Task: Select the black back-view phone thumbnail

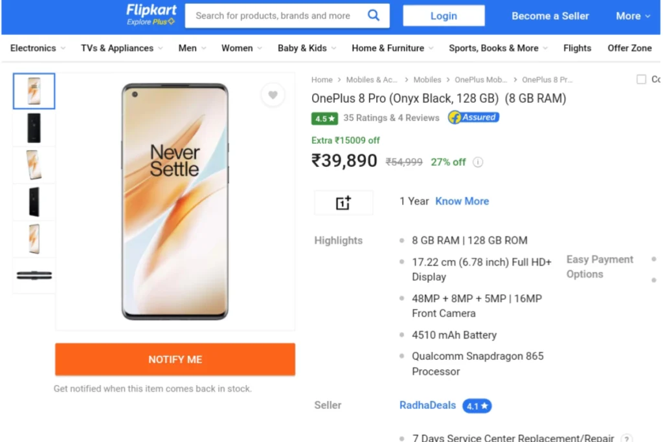Action: pos(34,128)
